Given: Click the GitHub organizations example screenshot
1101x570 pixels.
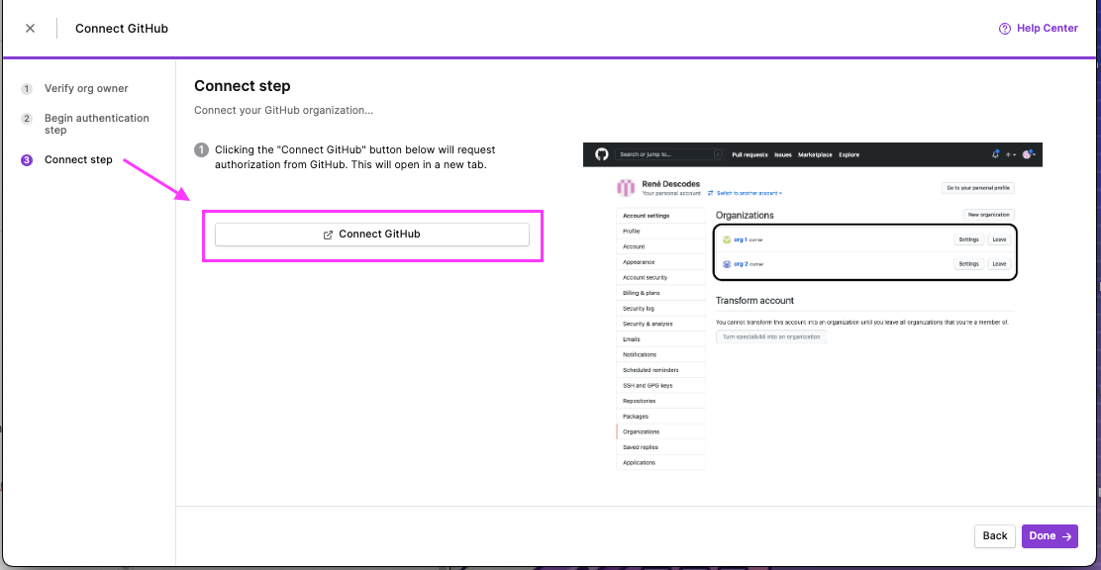Looking at the screenshot, I should click(813, 307).
